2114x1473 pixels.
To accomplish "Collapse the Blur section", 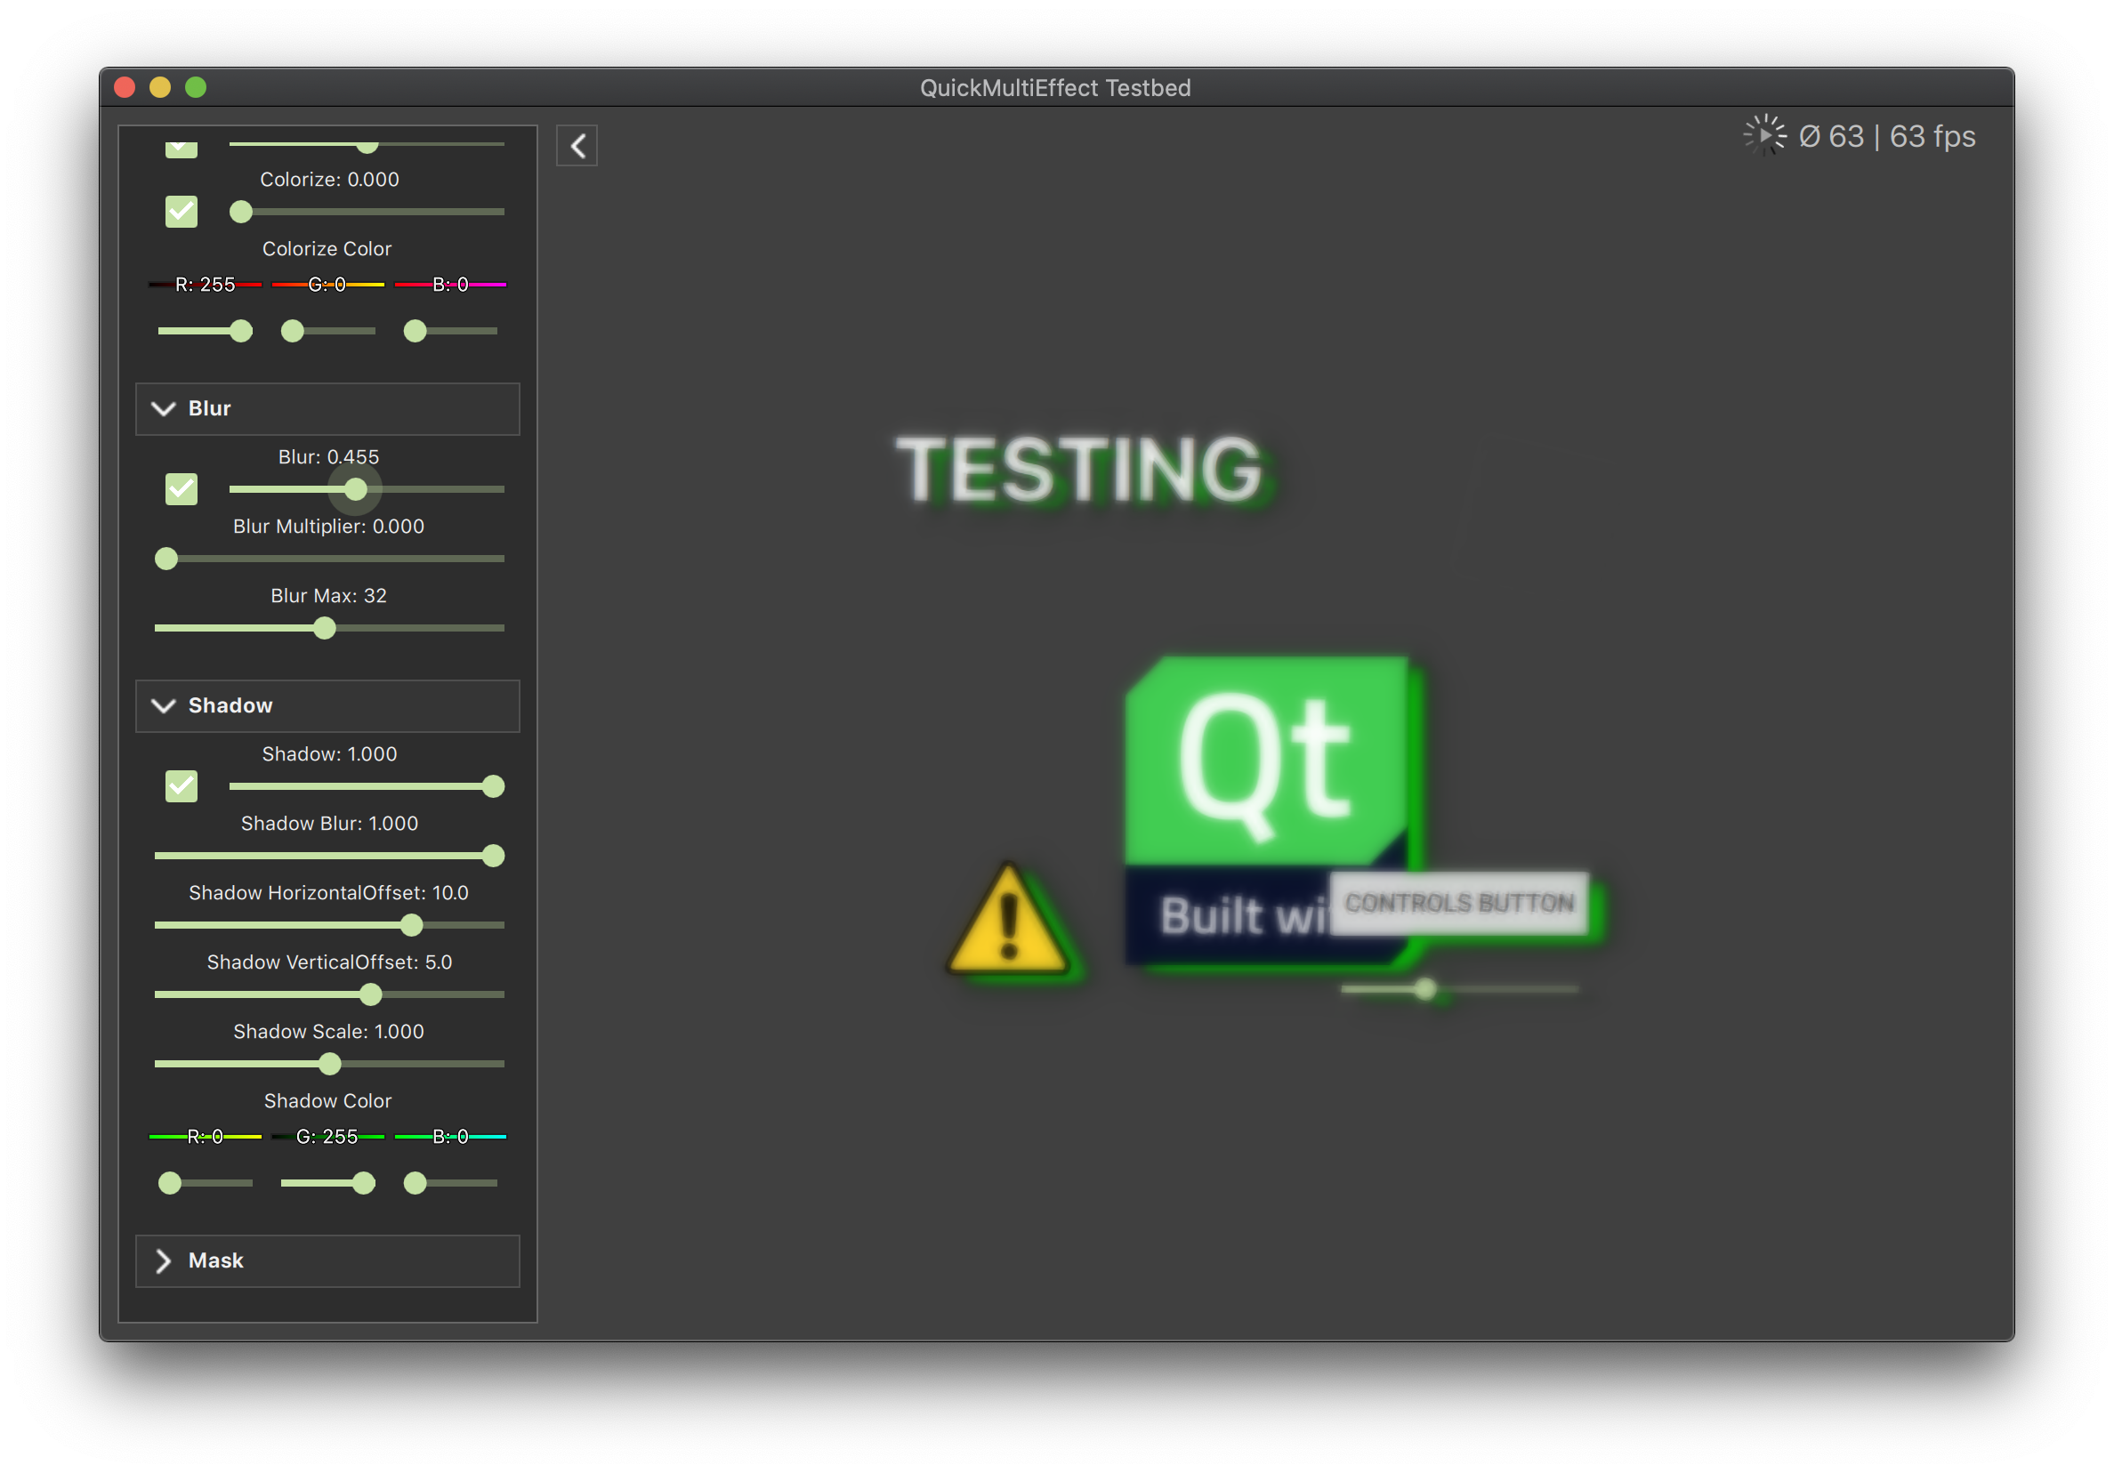I will [164, 409].
